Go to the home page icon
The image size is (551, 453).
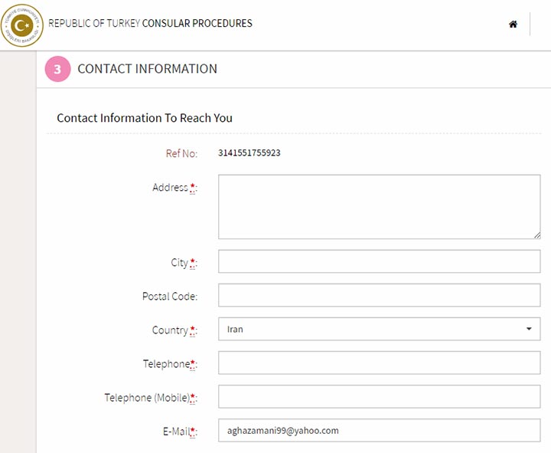(513, 24)
